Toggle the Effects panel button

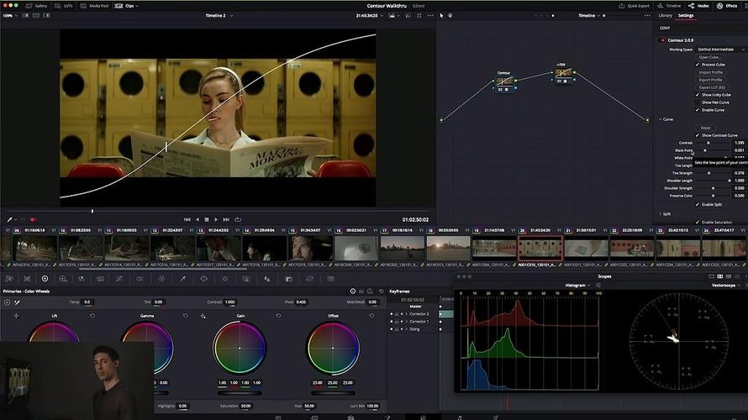[728, 6]
